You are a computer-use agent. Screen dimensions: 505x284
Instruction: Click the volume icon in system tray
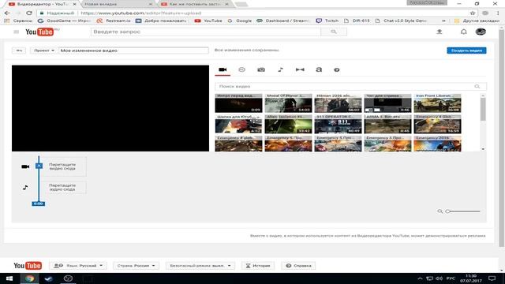click(439, 278)
